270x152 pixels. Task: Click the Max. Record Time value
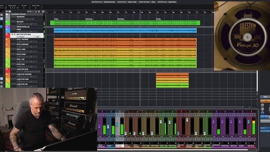[110, 2]
